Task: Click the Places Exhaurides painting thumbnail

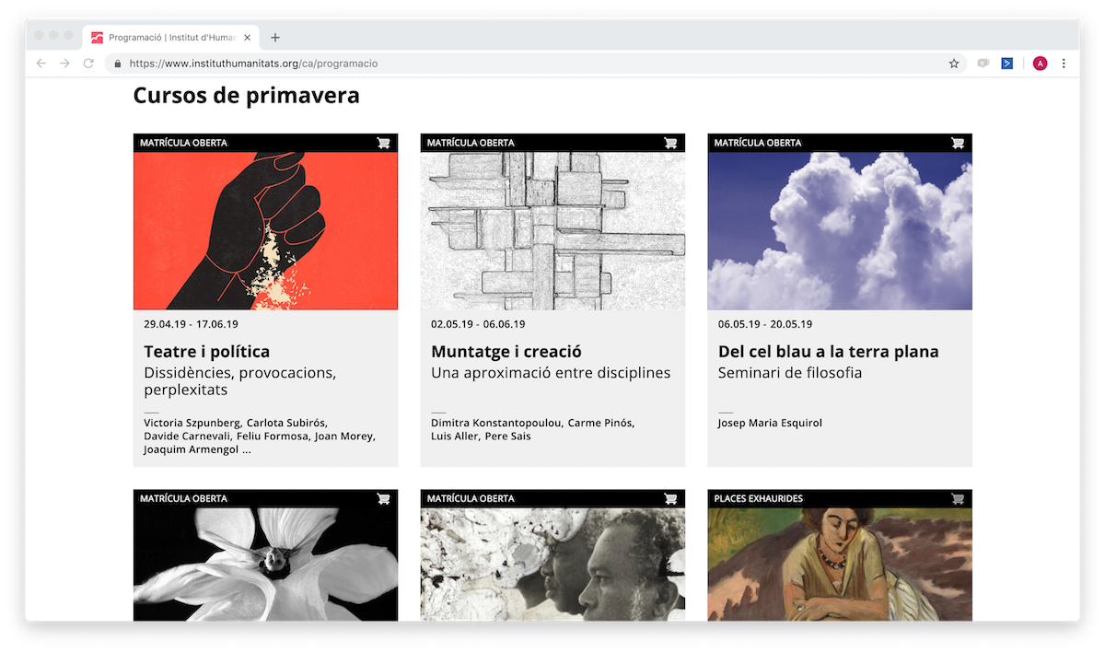Action: (x=840, y=564)
